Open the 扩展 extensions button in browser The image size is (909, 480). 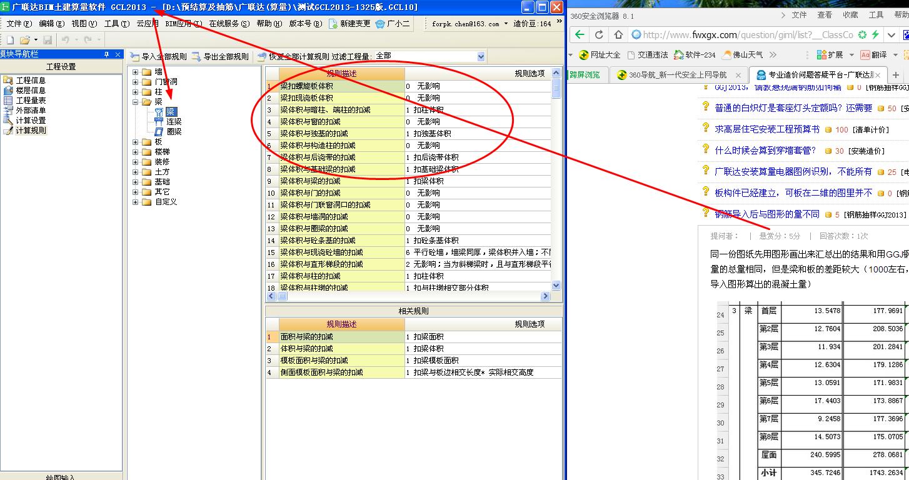(x=829, y=55)
